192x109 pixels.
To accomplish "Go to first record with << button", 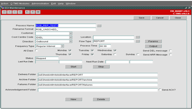I will (x=4, y=12).
